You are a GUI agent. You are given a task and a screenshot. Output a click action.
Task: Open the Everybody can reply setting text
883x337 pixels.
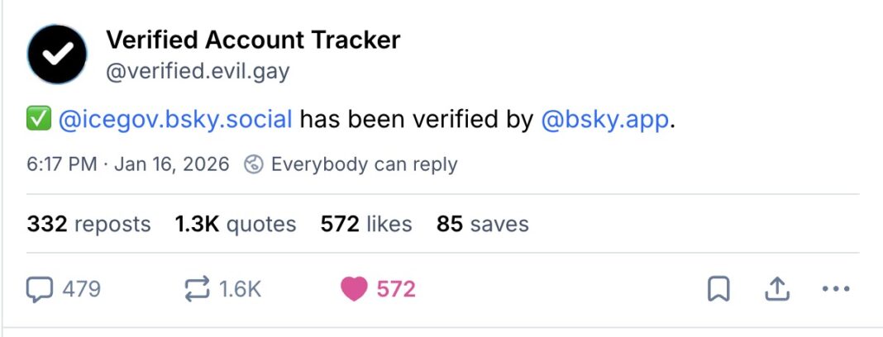pos(364,164)
